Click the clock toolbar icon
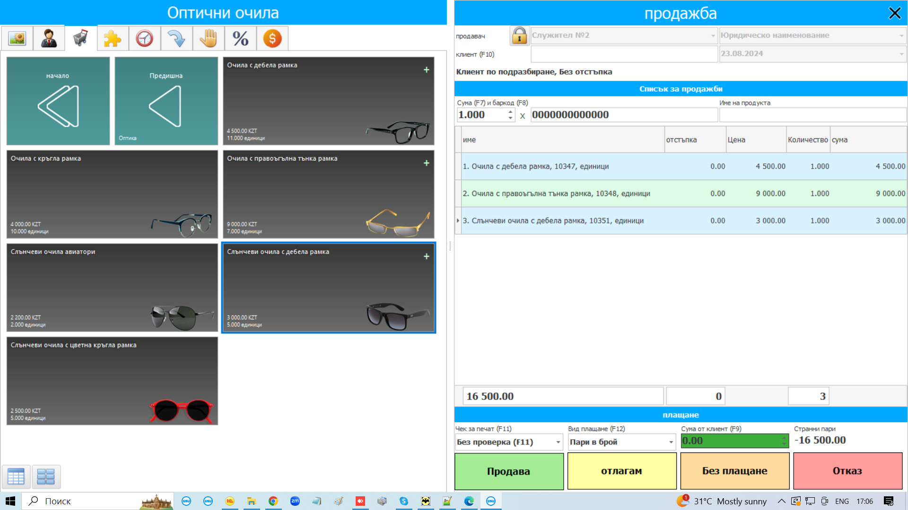Image resolution: width=908 pixels, height=510 pixels. coord(144,38)
